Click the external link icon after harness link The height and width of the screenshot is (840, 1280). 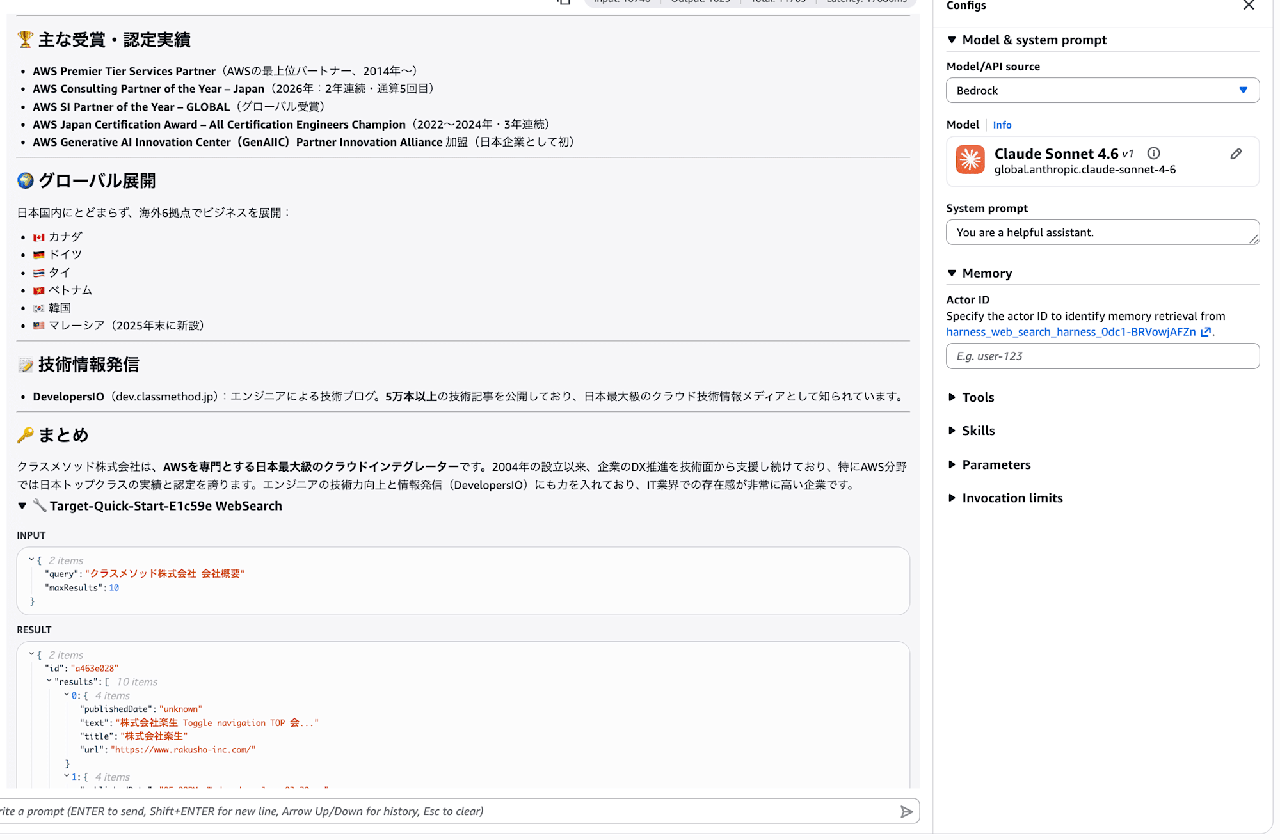tap(1206, 332)
